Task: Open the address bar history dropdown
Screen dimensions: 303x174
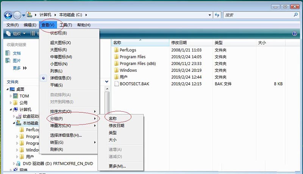Action: tap(210, 15)
